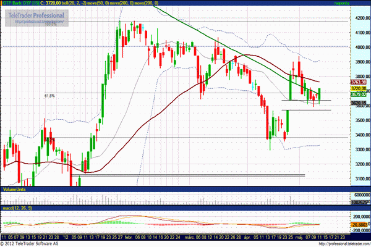The width and height of the screenshot is (371, 247).
Task: Select the dark red 3763,98 value tag
Action: tap(359, 82)
